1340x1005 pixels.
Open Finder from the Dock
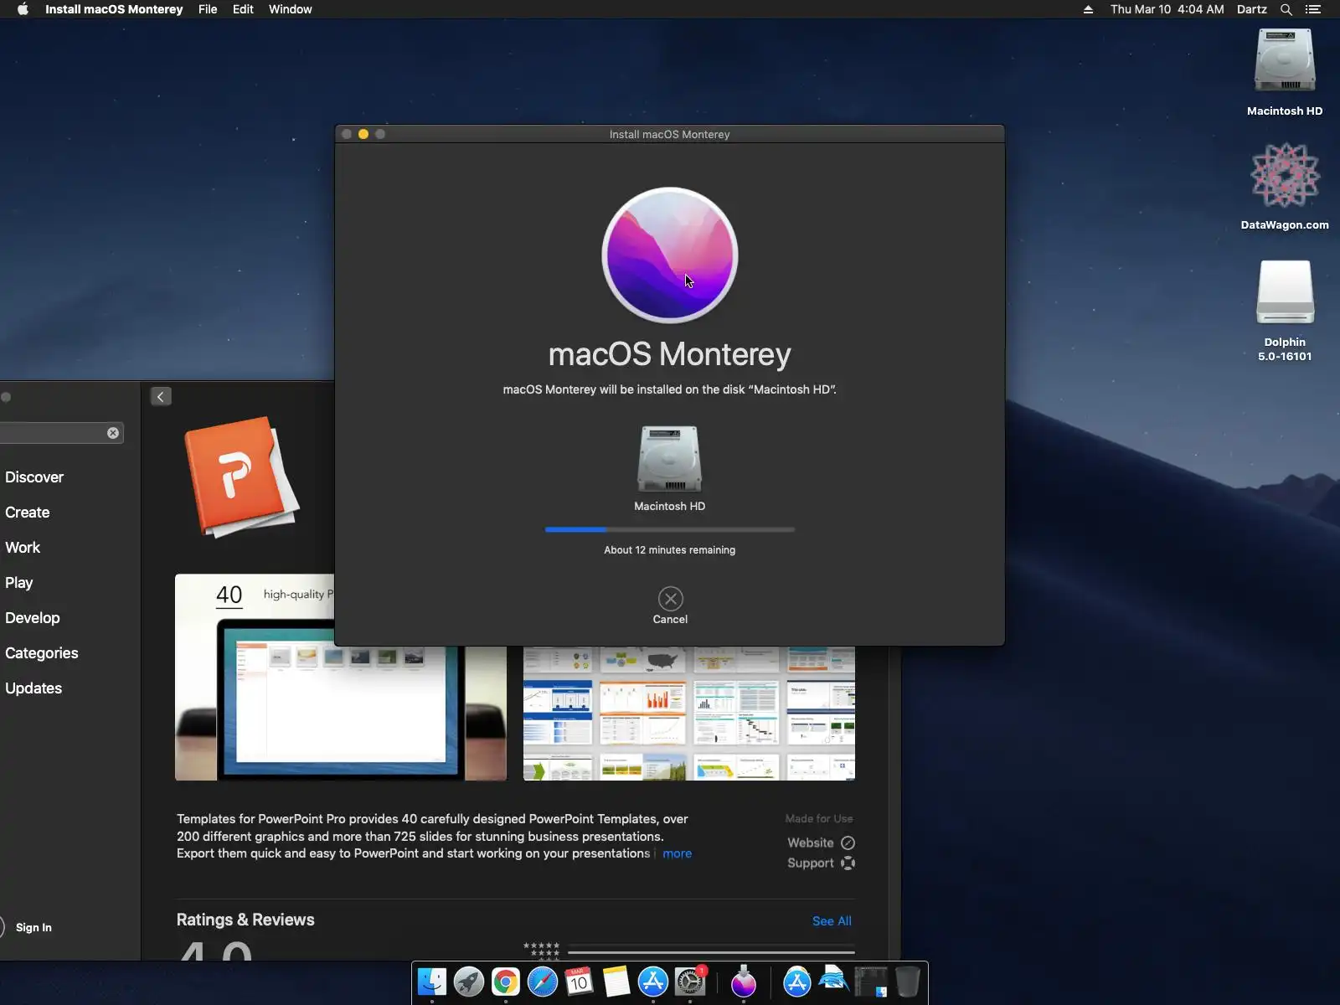pos(432,982)
